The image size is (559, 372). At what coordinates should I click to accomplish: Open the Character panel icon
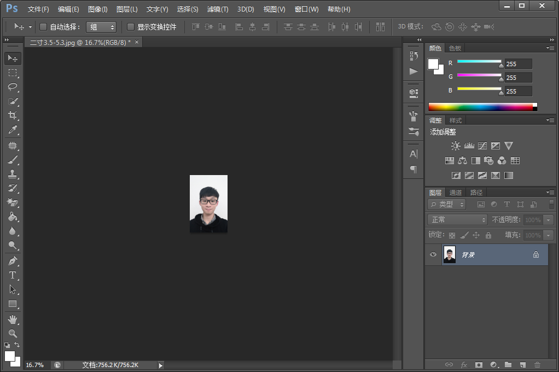[x=414, y=154]
